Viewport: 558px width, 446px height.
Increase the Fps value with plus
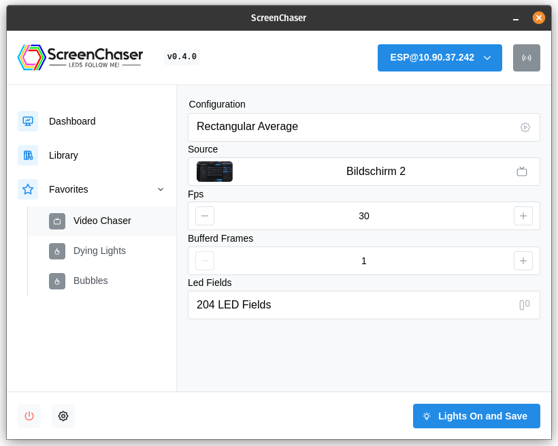click(x=523, y=216)
